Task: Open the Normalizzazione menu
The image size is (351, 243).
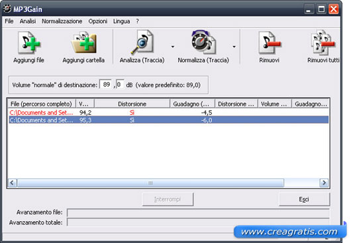Action: pos(62,21)
